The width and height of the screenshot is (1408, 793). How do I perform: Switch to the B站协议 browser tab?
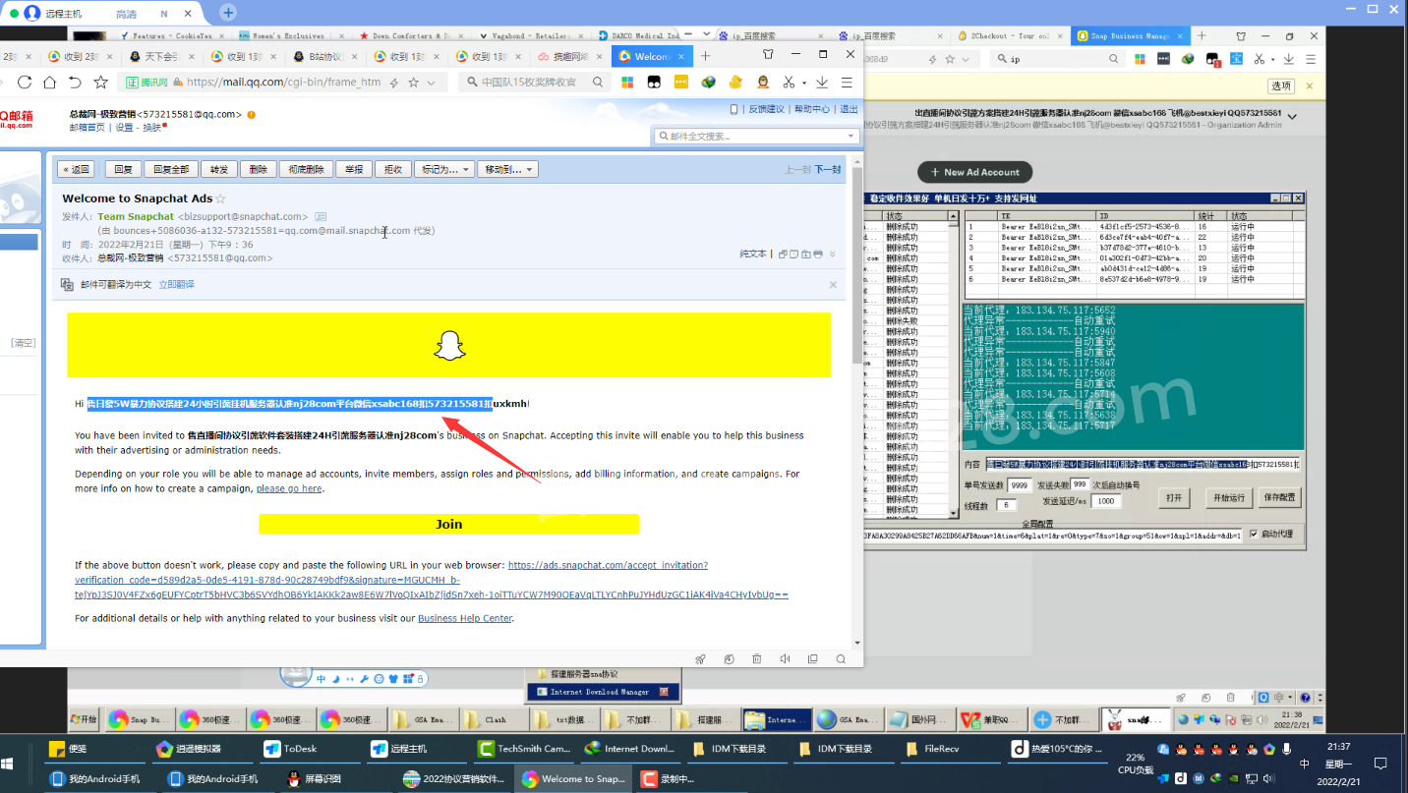(x=325, y=56)
